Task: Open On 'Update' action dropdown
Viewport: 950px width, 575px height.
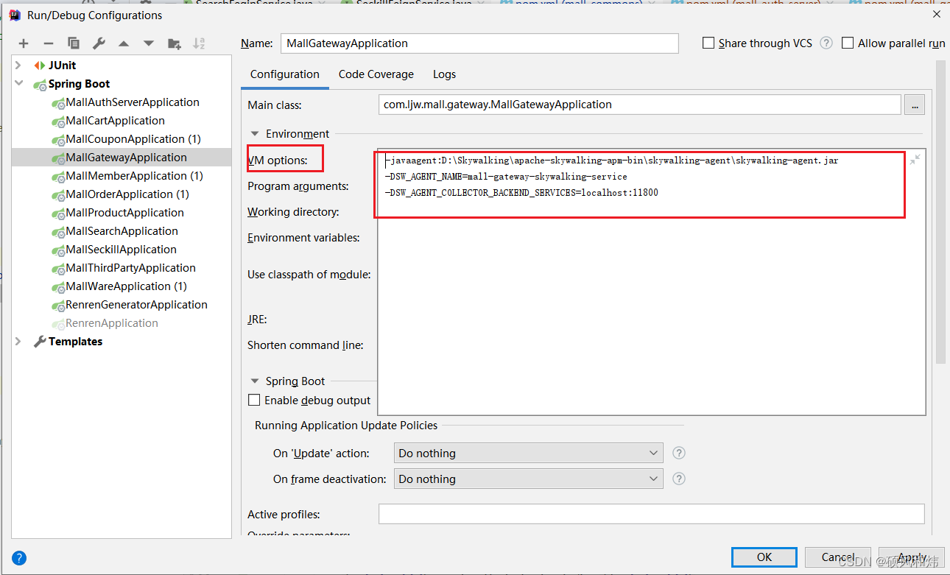Action: pyautogui.click(x=529, y=453)
